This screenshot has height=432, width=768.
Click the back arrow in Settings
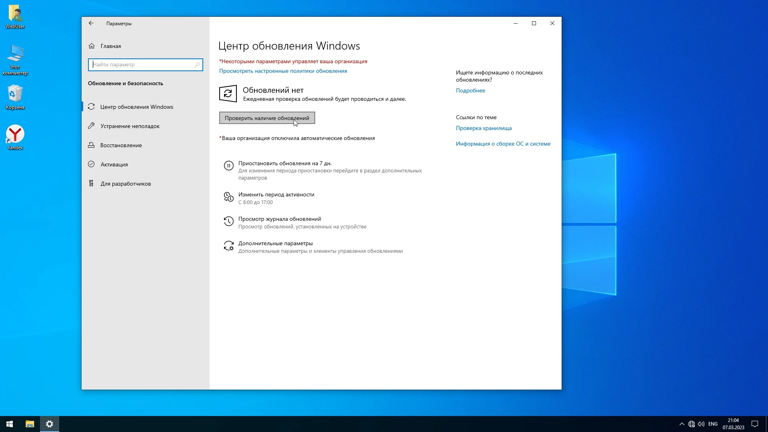[91, 23]
